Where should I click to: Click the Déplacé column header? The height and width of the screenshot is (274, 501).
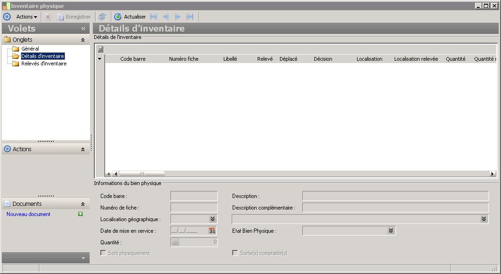point(288,59)
